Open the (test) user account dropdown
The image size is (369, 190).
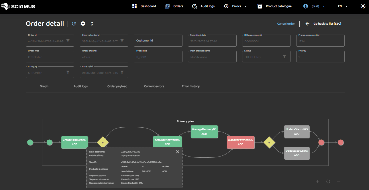coord(315,6)
